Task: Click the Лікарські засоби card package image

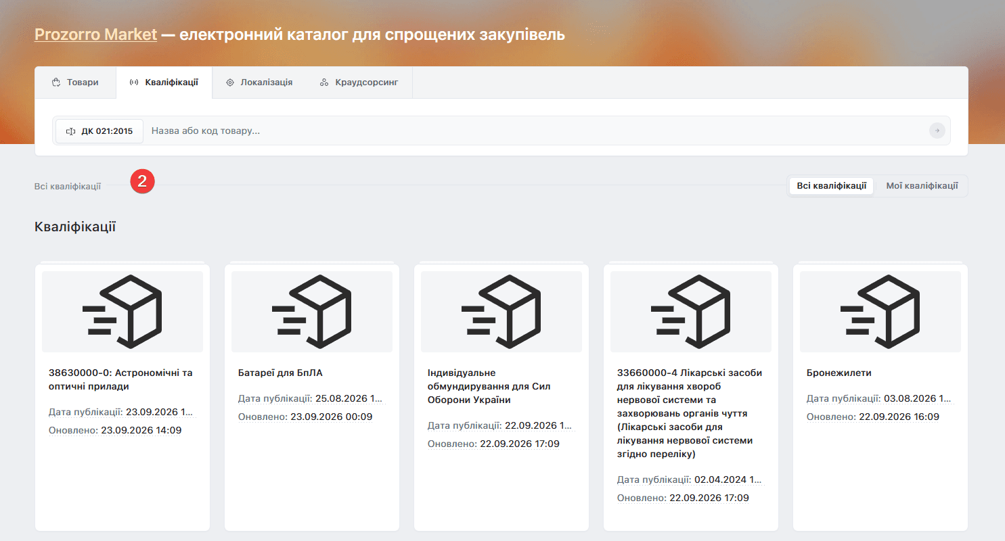Action: [691, 312]
